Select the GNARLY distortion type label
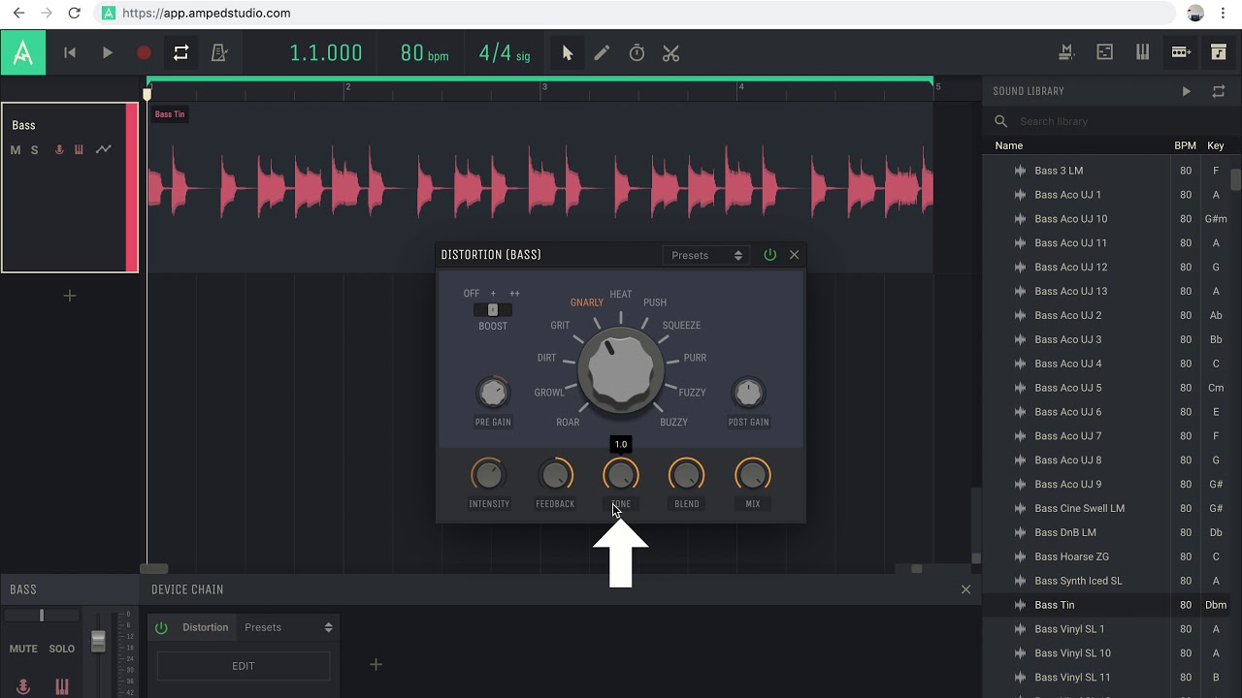Image resolution: width=1242 pixels, height=698 pixels. 587,302
